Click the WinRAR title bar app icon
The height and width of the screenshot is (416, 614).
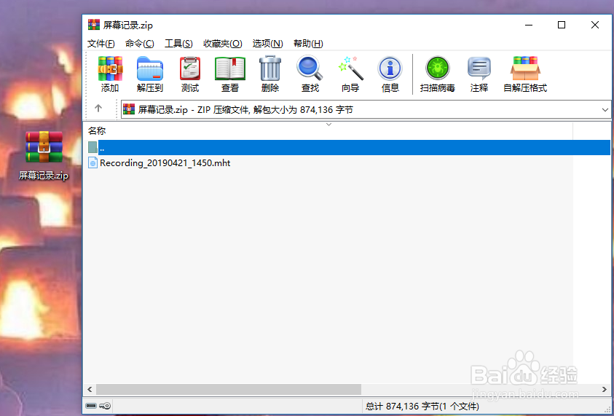pos(93,25)
